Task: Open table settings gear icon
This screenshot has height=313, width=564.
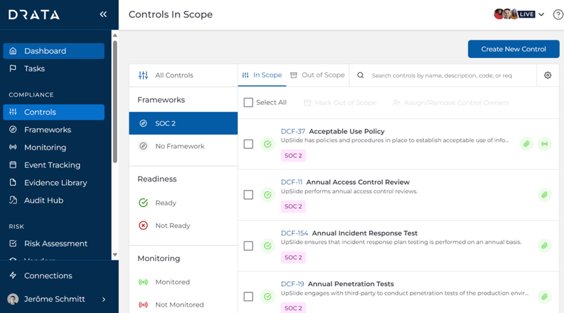Action: pos(547,76)
